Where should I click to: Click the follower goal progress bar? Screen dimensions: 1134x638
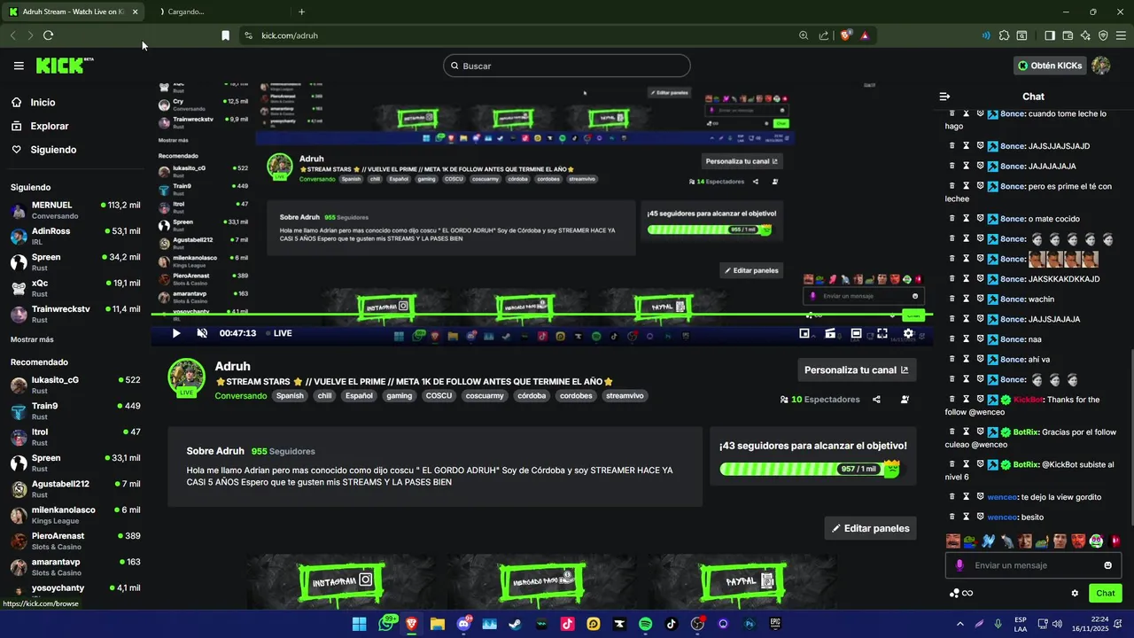(x=810, y=469)
